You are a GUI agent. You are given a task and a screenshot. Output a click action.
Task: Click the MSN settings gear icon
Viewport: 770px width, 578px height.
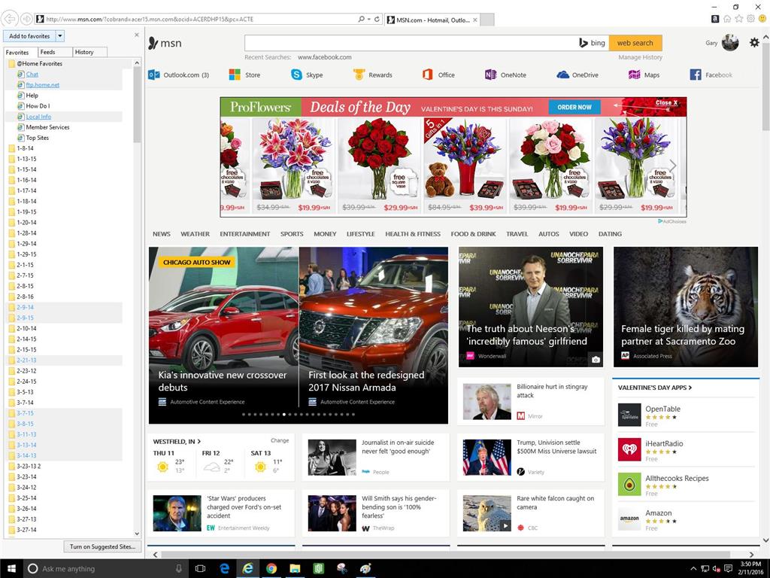(x=754, y=43)
